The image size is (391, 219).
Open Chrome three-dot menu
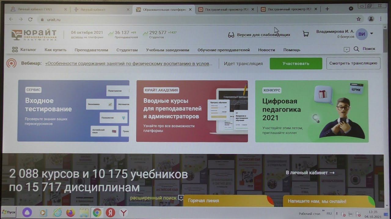381,19
